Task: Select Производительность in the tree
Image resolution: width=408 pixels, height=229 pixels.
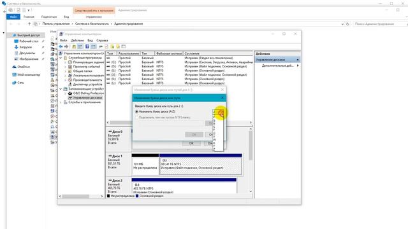Action: click(x=87, y=80)
